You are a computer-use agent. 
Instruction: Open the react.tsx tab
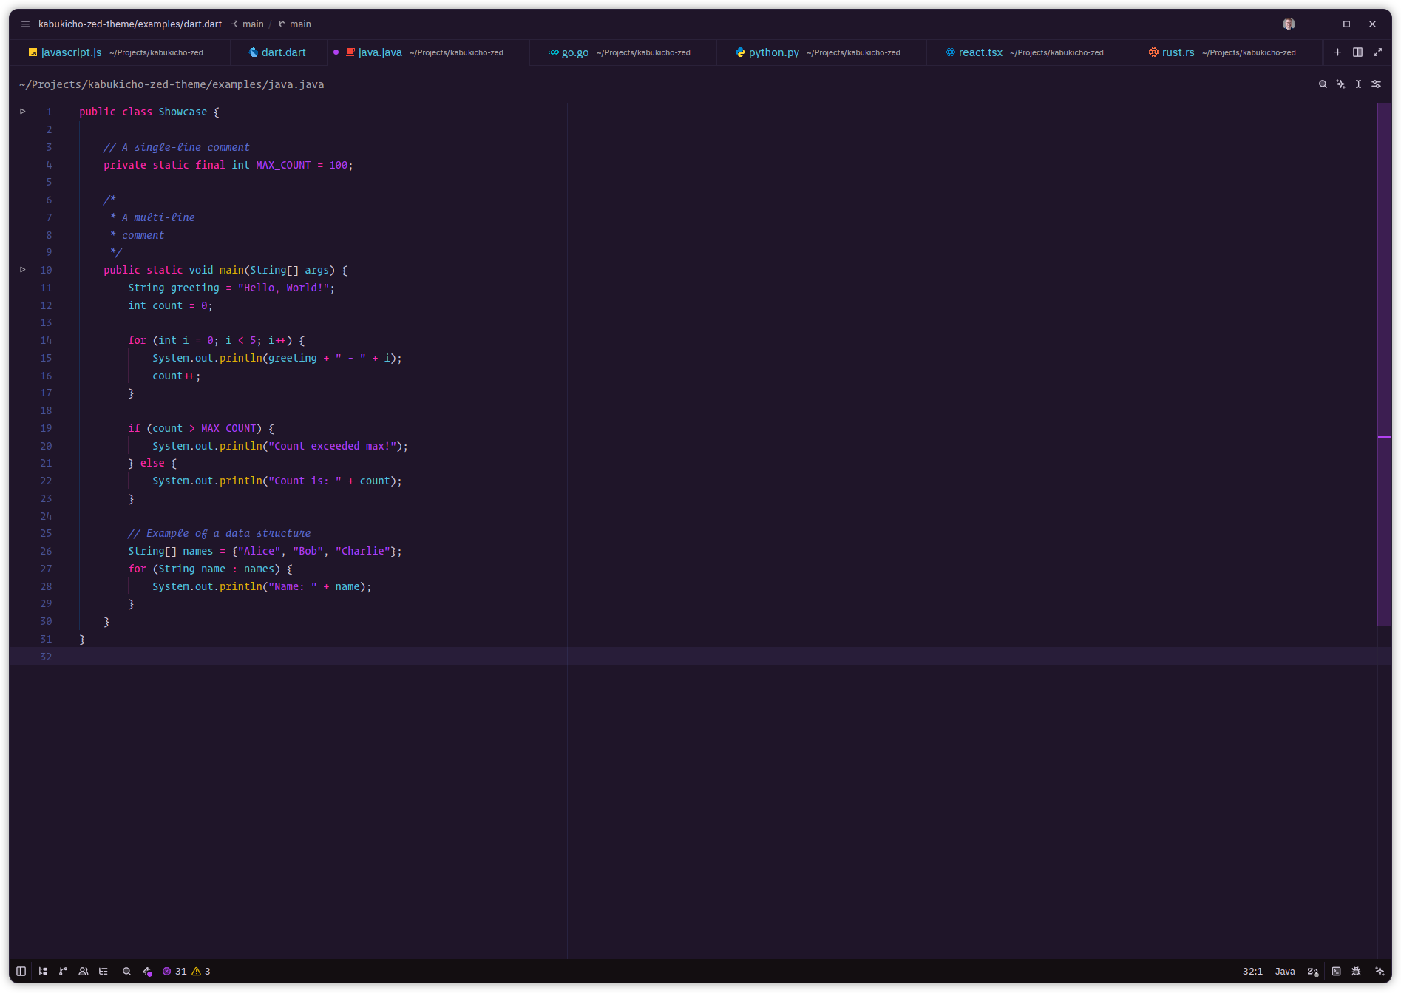tap(1028, 52)
